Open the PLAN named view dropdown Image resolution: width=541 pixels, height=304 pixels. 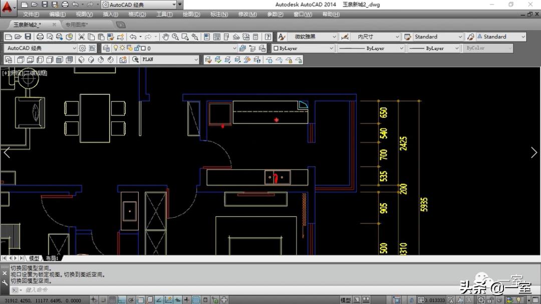pos(196,60)
